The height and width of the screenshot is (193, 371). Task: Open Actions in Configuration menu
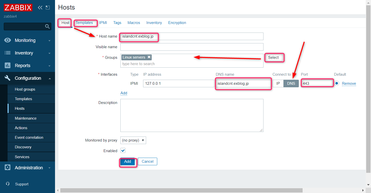pos(31,128)
